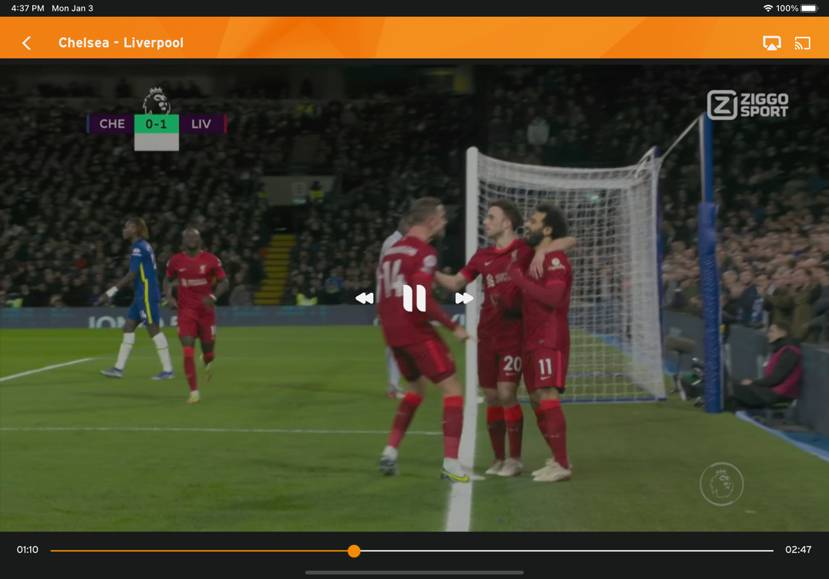The width and height of the screenshot is (829, 579).
Task: Tap the Wi-Fi icon in the status bar
Action: pyautogui.click(x=768, y=8)
